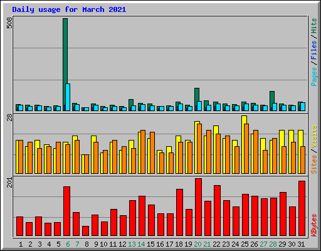Click day label 22 on x-axis
The image size is (321, 251).
click(216, 244)
